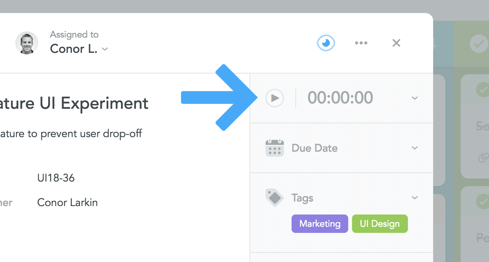Expand the time tracking chevron

[x=415, y=98]
